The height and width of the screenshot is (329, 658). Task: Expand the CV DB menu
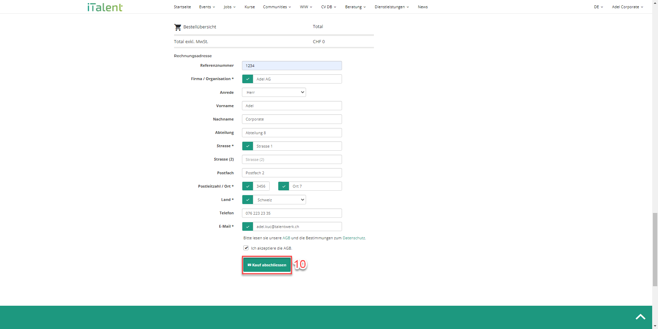pyautogui.click(x=329, y=7)
